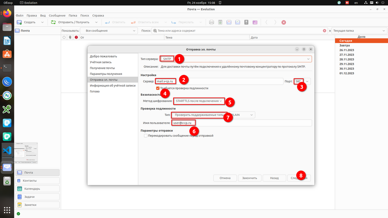Screen dimensions: 388x218
Task: Click the print icon in toolbar
Action: (212, 22)
